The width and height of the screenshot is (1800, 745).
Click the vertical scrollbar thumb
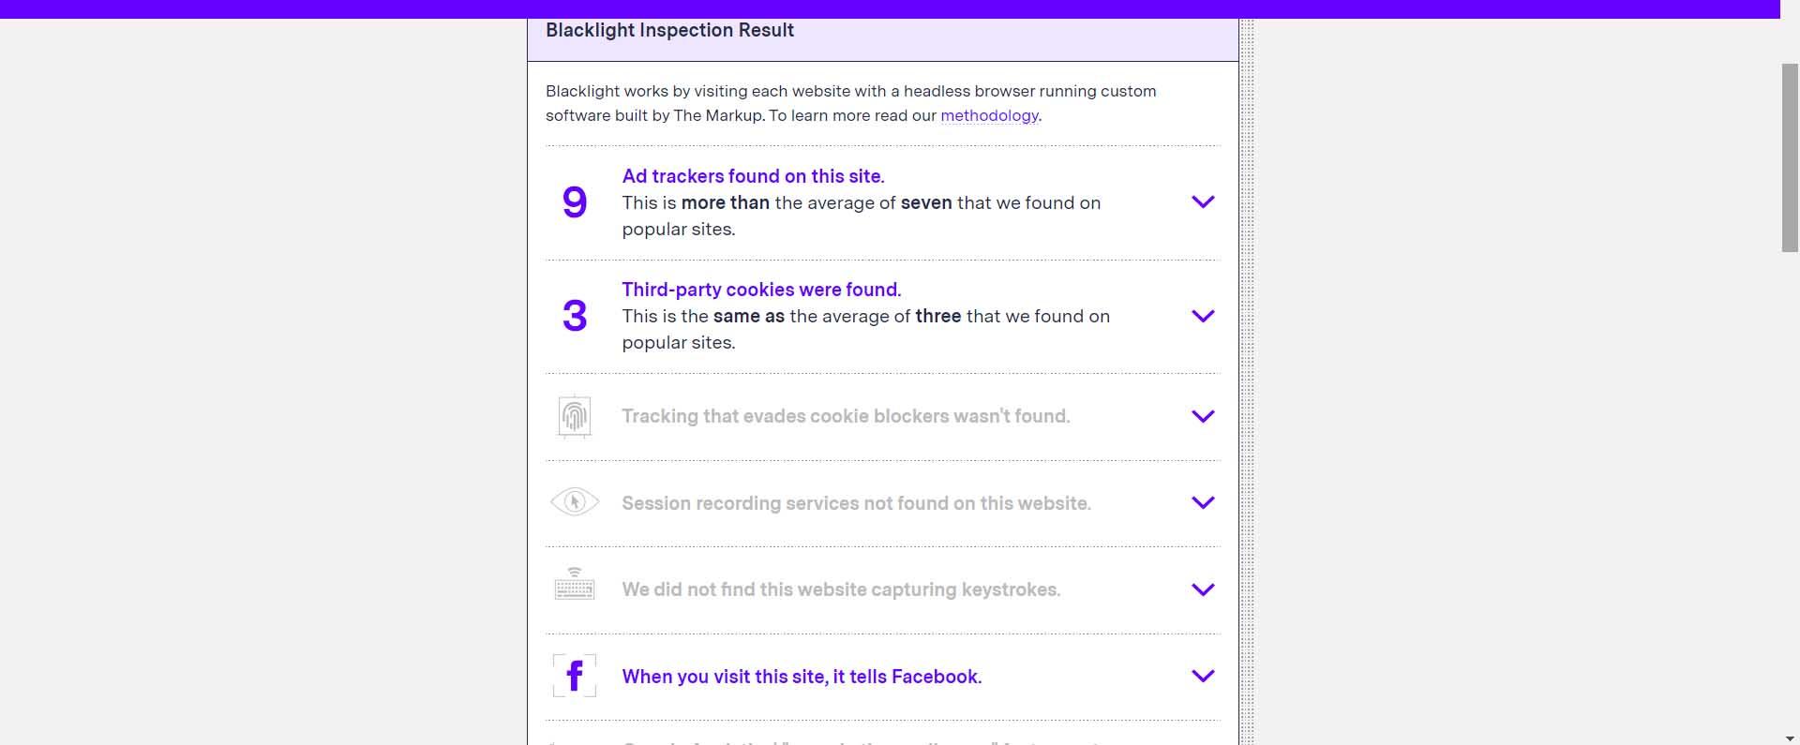[x=1790, y=157]
